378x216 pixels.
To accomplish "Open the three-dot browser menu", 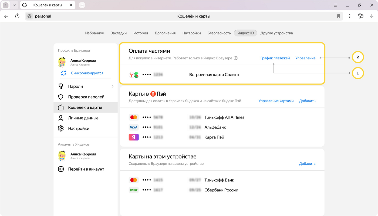I will point(349,16).
